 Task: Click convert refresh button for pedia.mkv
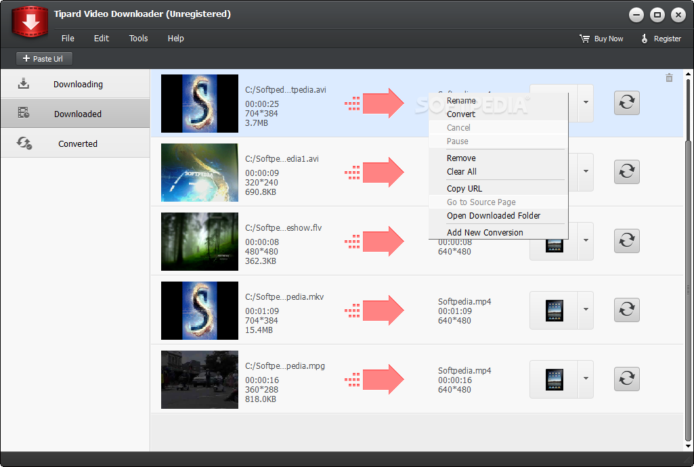[627, 309]
